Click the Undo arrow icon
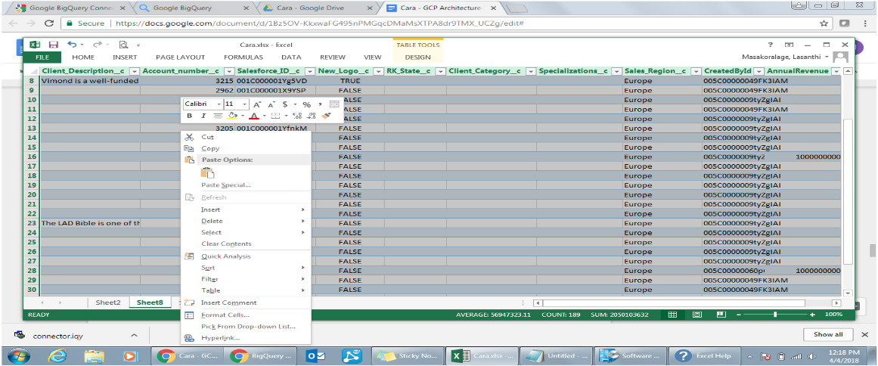This screenshot has width=878, height=366. [x=71, y=45]
